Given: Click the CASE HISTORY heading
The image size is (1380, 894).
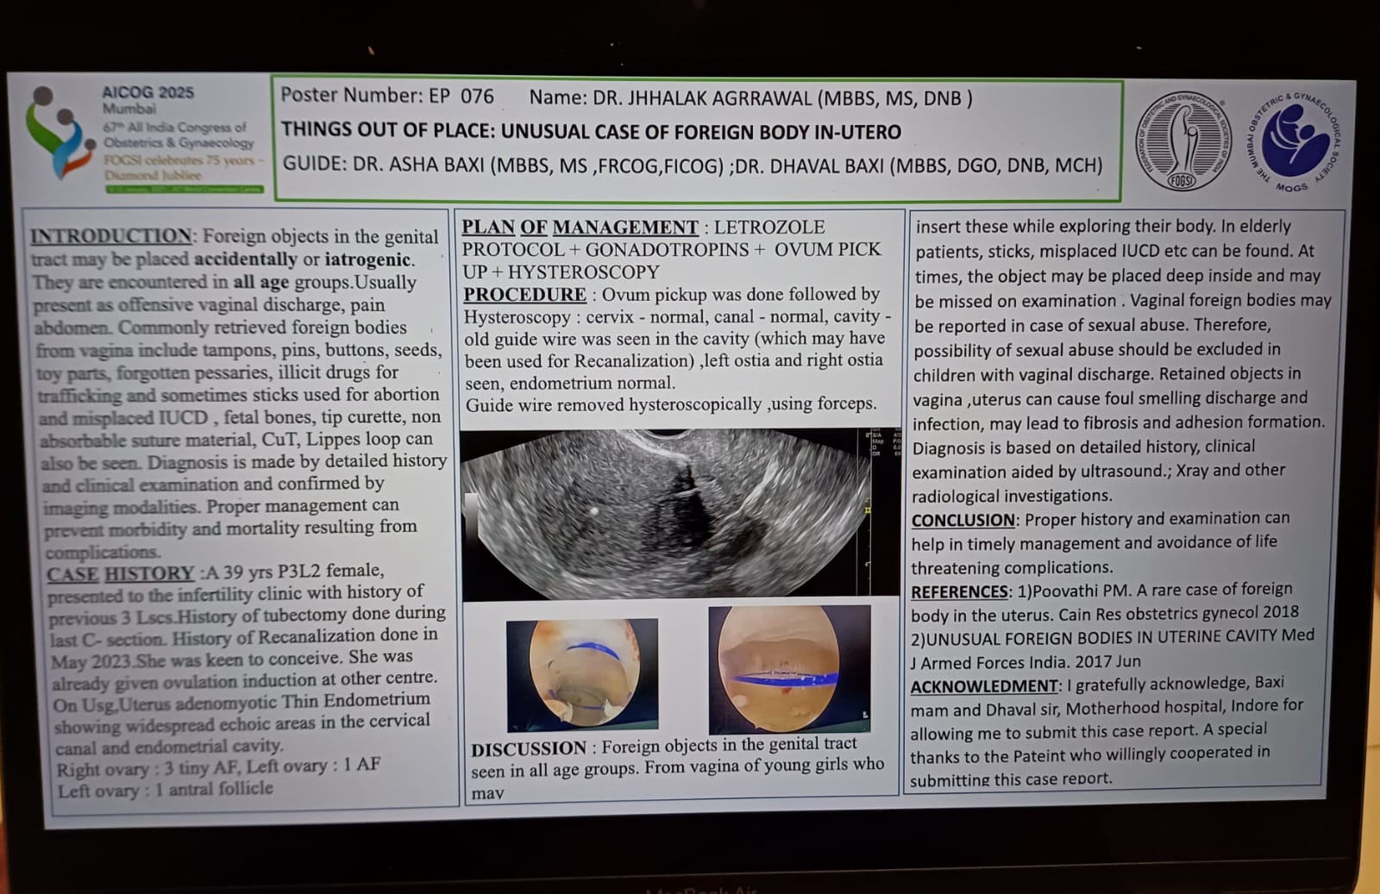Looking at the screenshot, I should (121, 573).
